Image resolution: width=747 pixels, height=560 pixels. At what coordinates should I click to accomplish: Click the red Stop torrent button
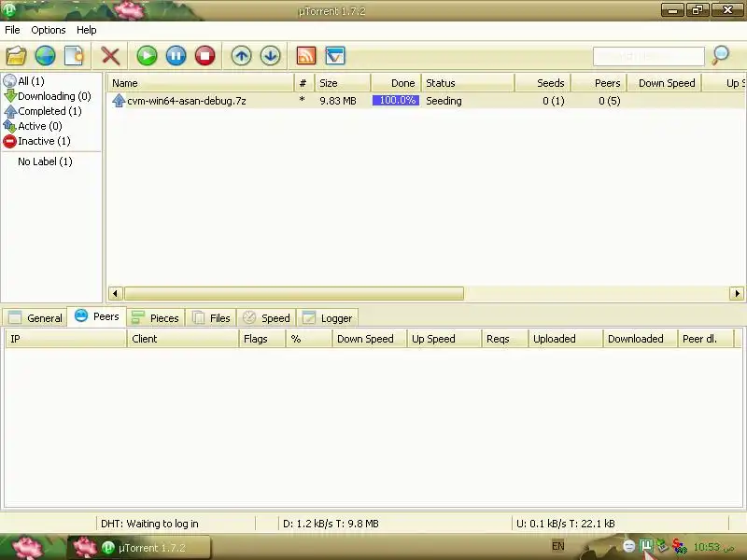204,56
